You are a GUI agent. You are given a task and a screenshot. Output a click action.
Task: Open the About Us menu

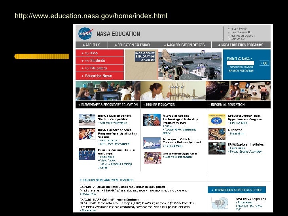[x=91, y=45]
